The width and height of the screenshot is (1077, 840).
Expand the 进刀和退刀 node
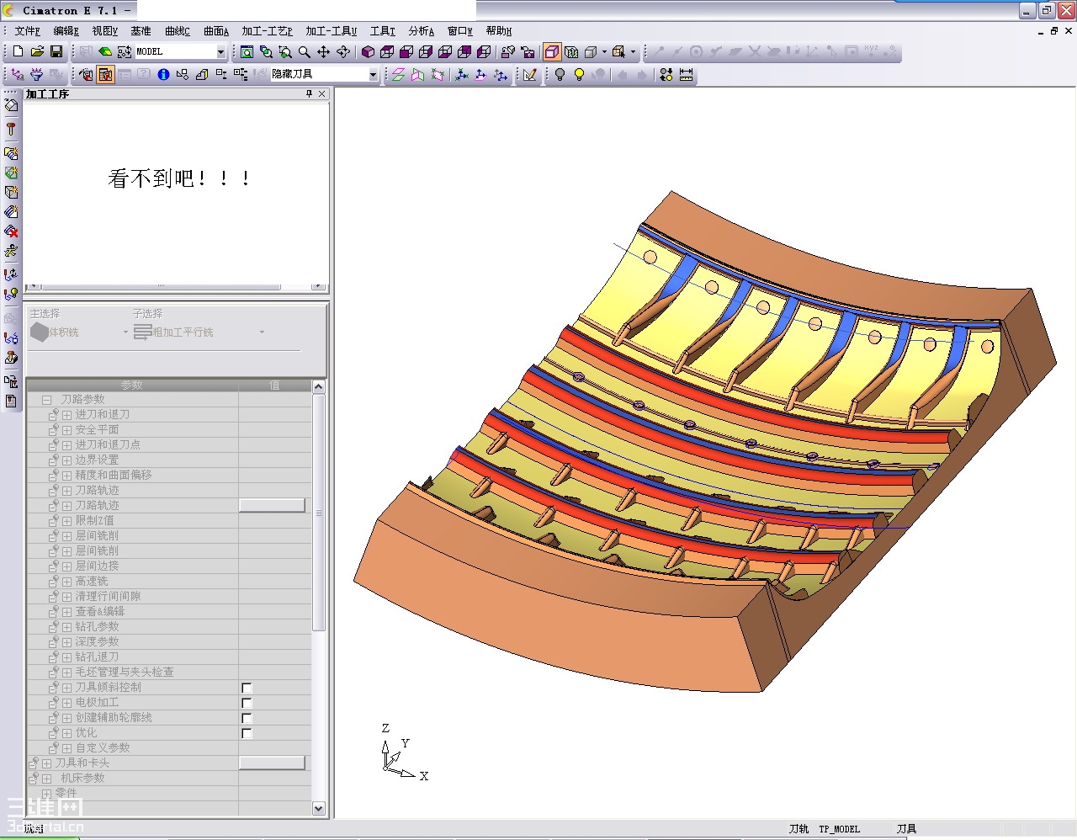click(66, 415)
